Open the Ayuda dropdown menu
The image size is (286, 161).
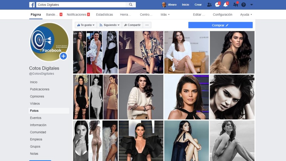[246, 15]
